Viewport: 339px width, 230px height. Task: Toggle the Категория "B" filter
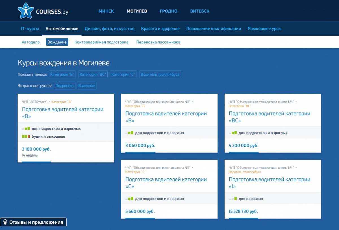[62, 75]
